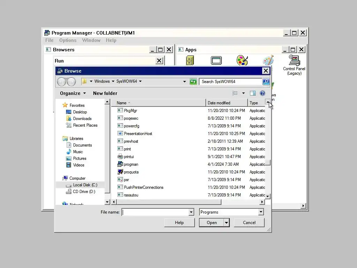Open the paint palette icon in Apps
The image size is (357, 268).
242,60
